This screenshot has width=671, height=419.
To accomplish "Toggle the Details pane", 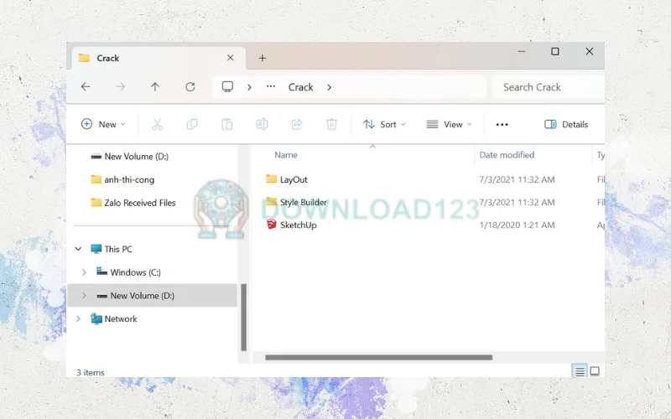I will [x=566, y=124].
